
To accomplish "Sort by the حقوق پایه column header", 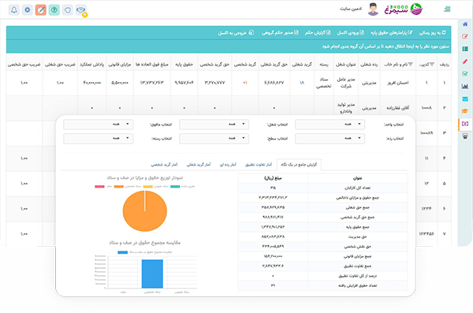I will pos(184,65).
